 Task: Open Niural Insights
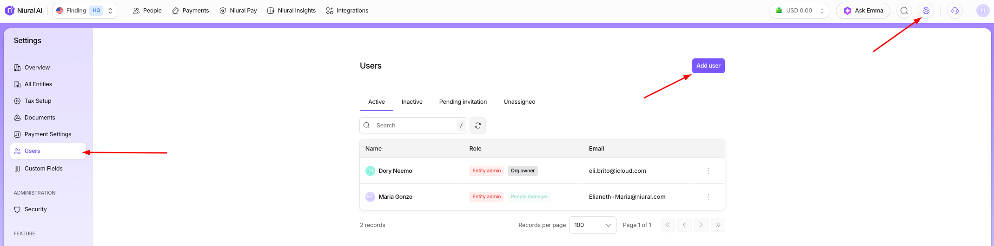tap(292, 10)
